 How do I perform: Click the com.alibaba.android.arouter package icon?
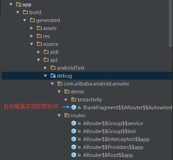pyautogui.click(x=60, y=84)
